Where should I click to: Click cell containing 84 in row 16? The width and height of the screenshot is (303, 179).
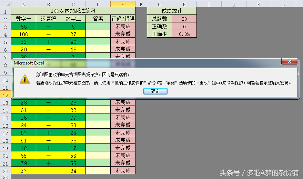(23, 125)
